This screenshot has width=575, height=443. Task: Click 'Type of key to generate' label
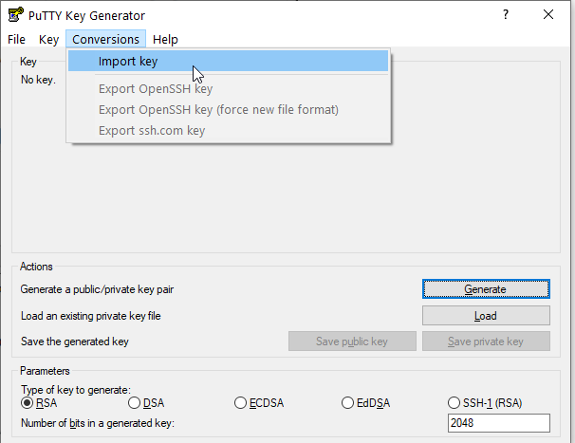tap(76, 390)
